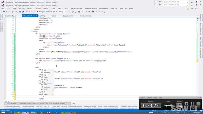Open the ARCHITECTURE menu
The width and height of the screenshot is (203, 114).
tap(76, 9)
